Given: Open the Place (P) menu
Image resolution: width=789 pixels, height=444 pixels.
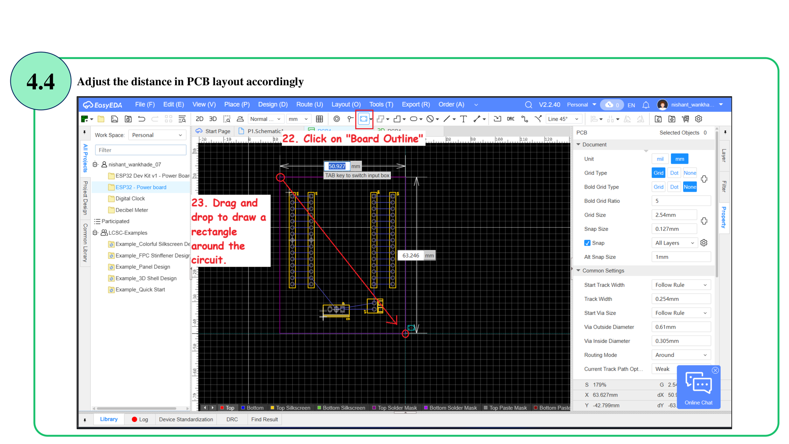Looking at the screenshot, I should pos(237,105).
